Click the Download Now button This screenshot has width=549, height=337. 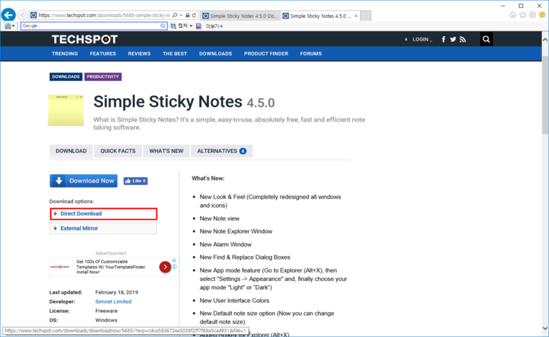coord(83,181)
